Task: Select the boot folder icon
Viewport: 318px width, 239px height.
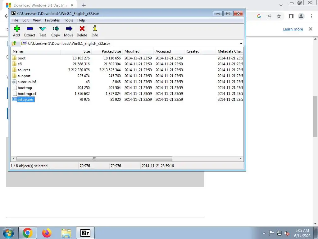Action: pyautogui.click(x=14, y=58)
